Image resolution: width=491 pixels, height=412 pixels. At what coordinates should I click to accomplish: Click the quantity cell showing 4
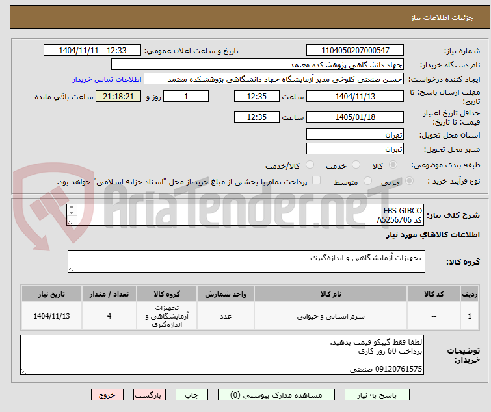pos(109,316)
